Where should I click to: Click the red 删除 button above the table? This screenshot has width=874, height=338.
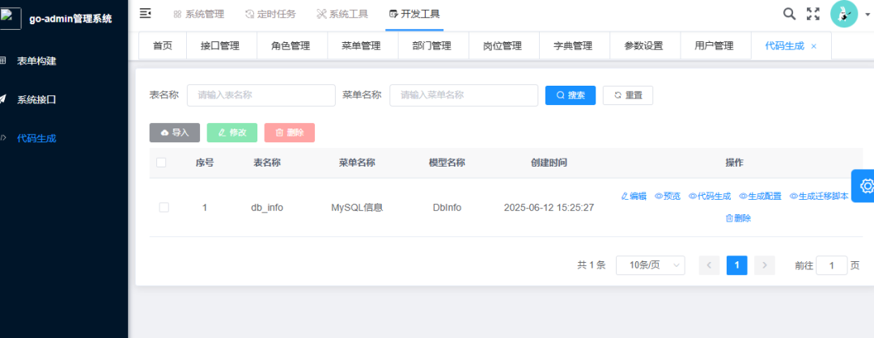tap(289, 133)
